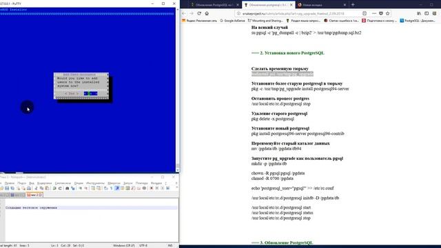Viewport: 441px width, 248px height.
Task: Open a new Firefox tab with plus
Action: (x=353, y=5)
